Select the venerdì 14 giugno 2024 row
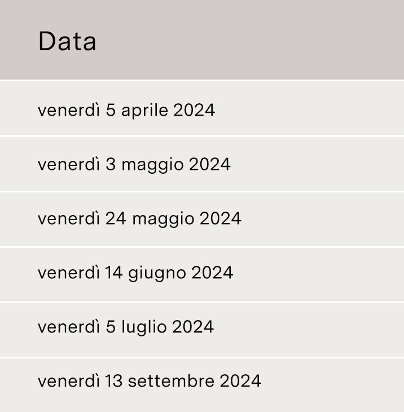Image resolution: width=404 pixels, height=412 pixels. (202, 275)
